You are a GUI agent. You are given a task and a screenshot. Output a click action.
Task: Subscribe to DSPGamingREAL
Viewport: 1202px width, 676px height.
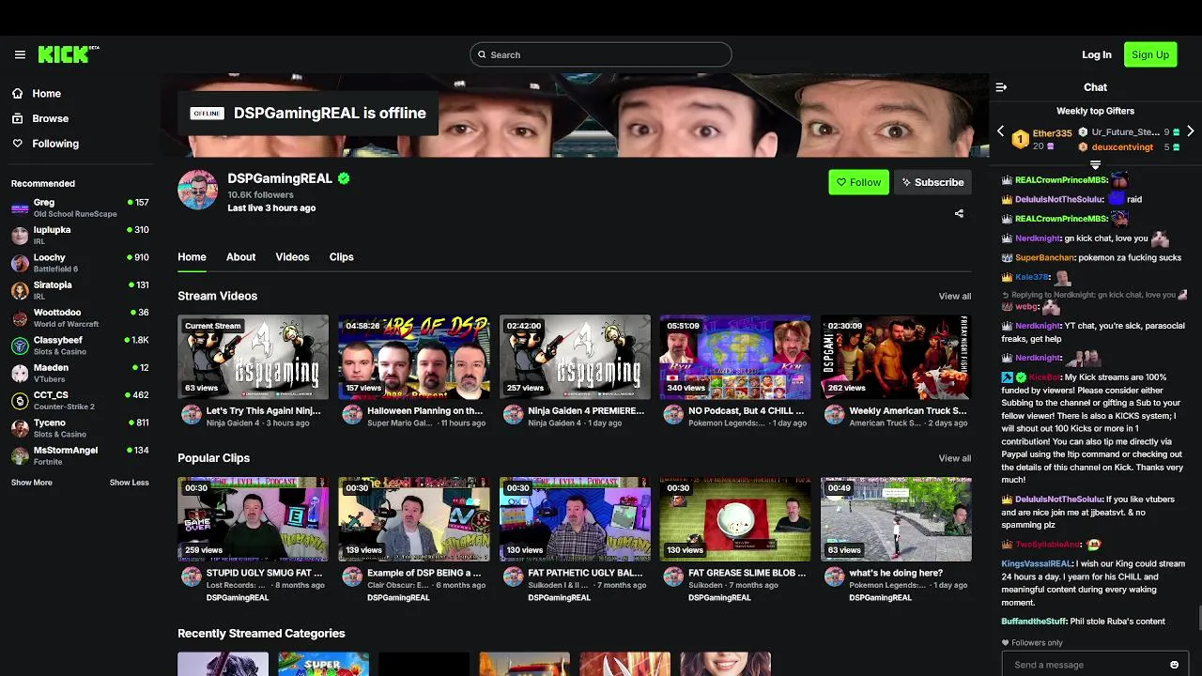coord(932,182)
